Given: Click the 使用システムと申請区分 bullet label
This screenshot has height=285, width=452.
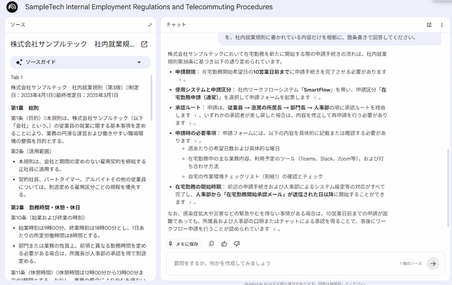Looking at the screenshot, I should coord(203,89).
